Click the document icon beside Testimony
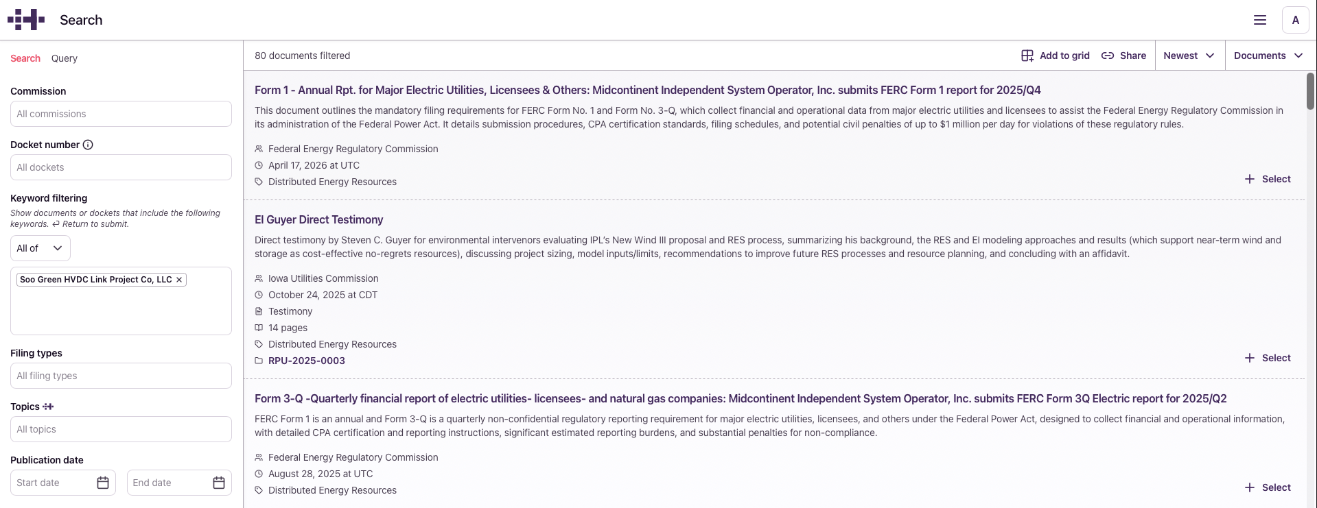 (x=259, y=311)
